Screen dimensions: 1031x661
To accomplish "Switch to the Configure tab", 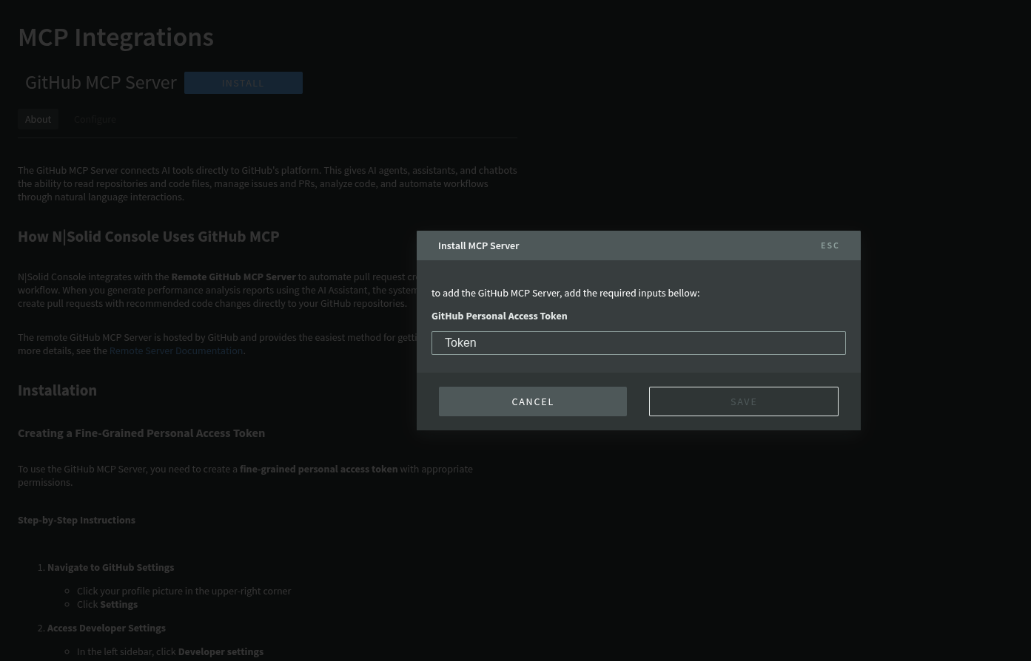I will tap(95, 119).
